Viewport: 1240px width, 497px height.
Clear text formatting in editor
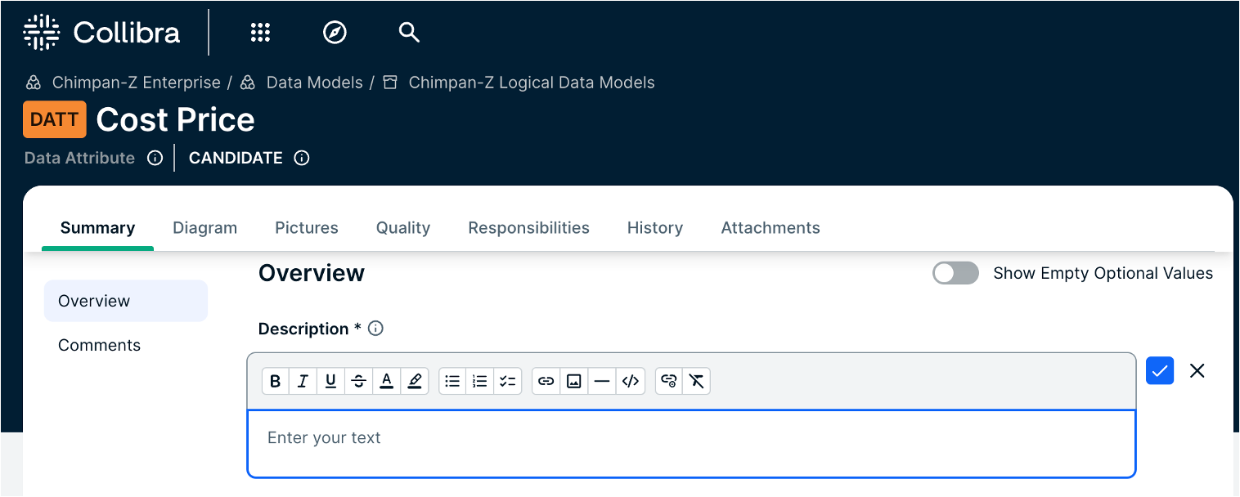click(x=696, y=381)
